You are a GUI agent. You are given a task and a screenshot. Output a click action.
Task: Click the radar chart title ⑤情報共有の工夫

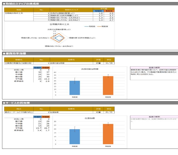pos(59,24)
